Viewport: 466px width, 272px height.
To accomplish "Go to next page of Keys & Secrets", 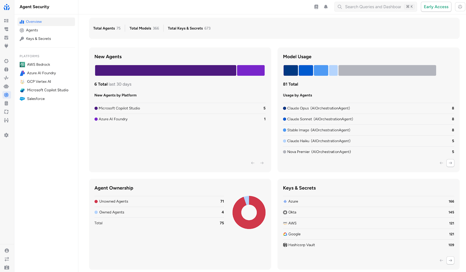I will point(450,260).
